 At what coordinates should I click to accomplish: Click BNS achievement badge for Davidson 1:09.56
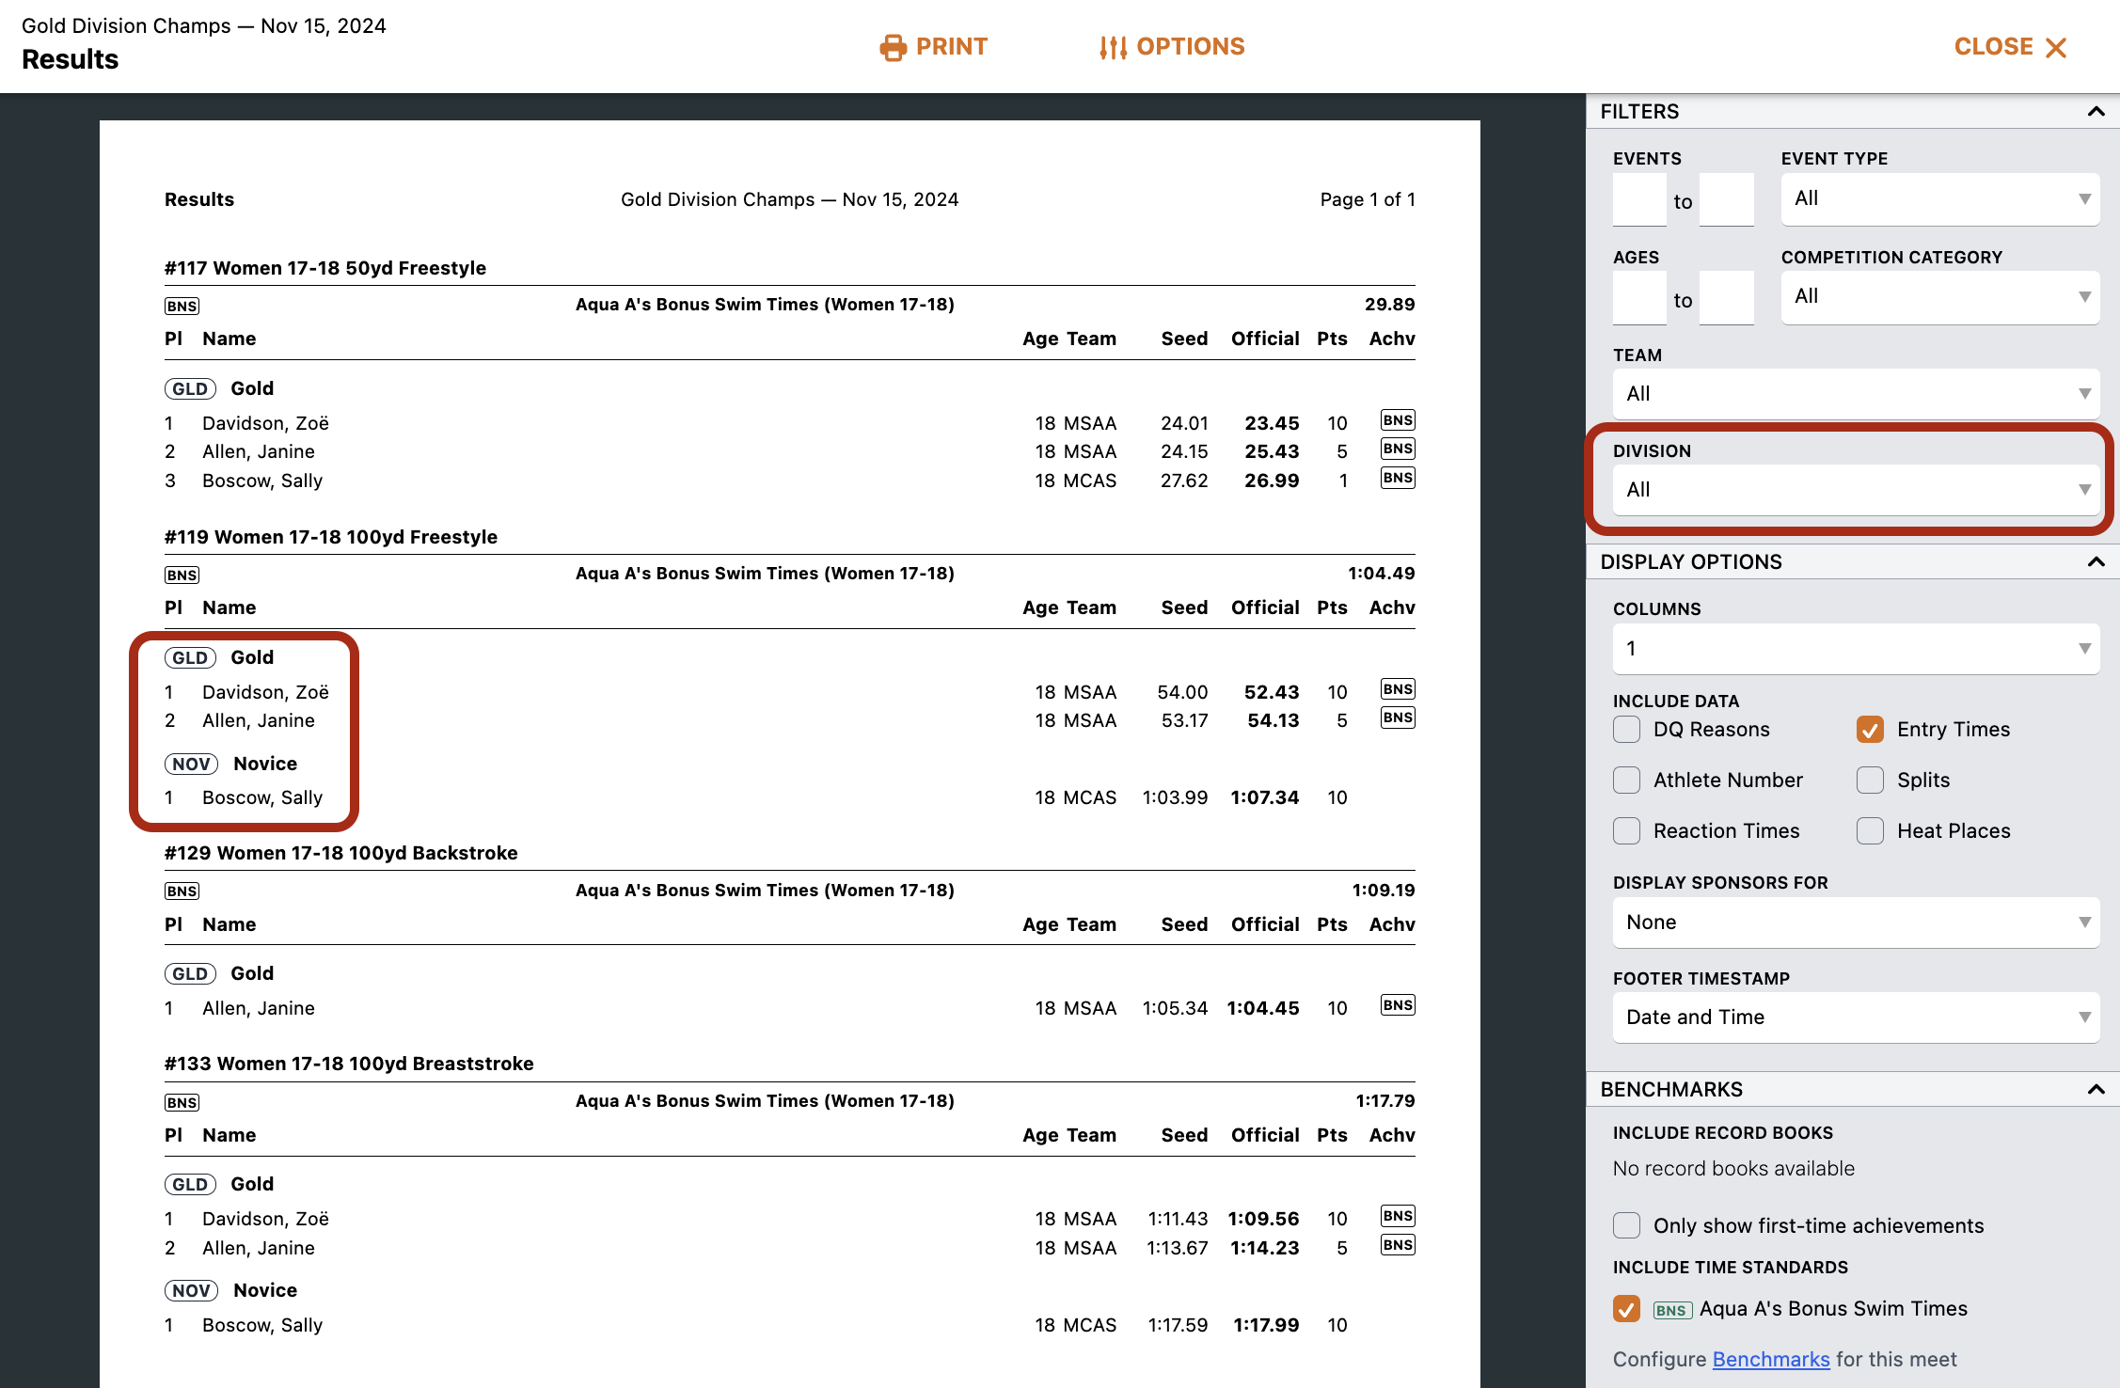tap(1398, 1216)
